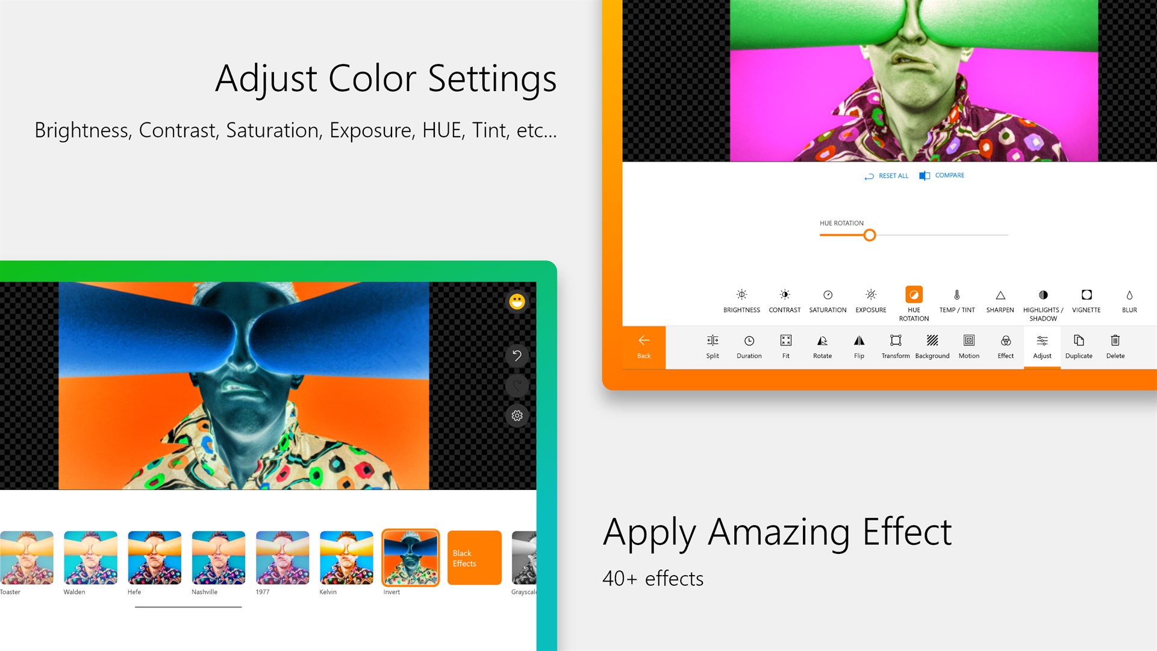Click the Compare button

[943, 175]
